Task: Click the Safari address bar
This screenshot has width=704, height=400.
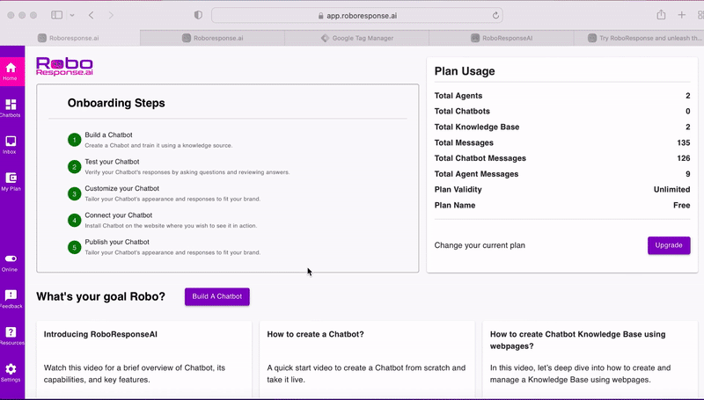Action: [356, 15]
